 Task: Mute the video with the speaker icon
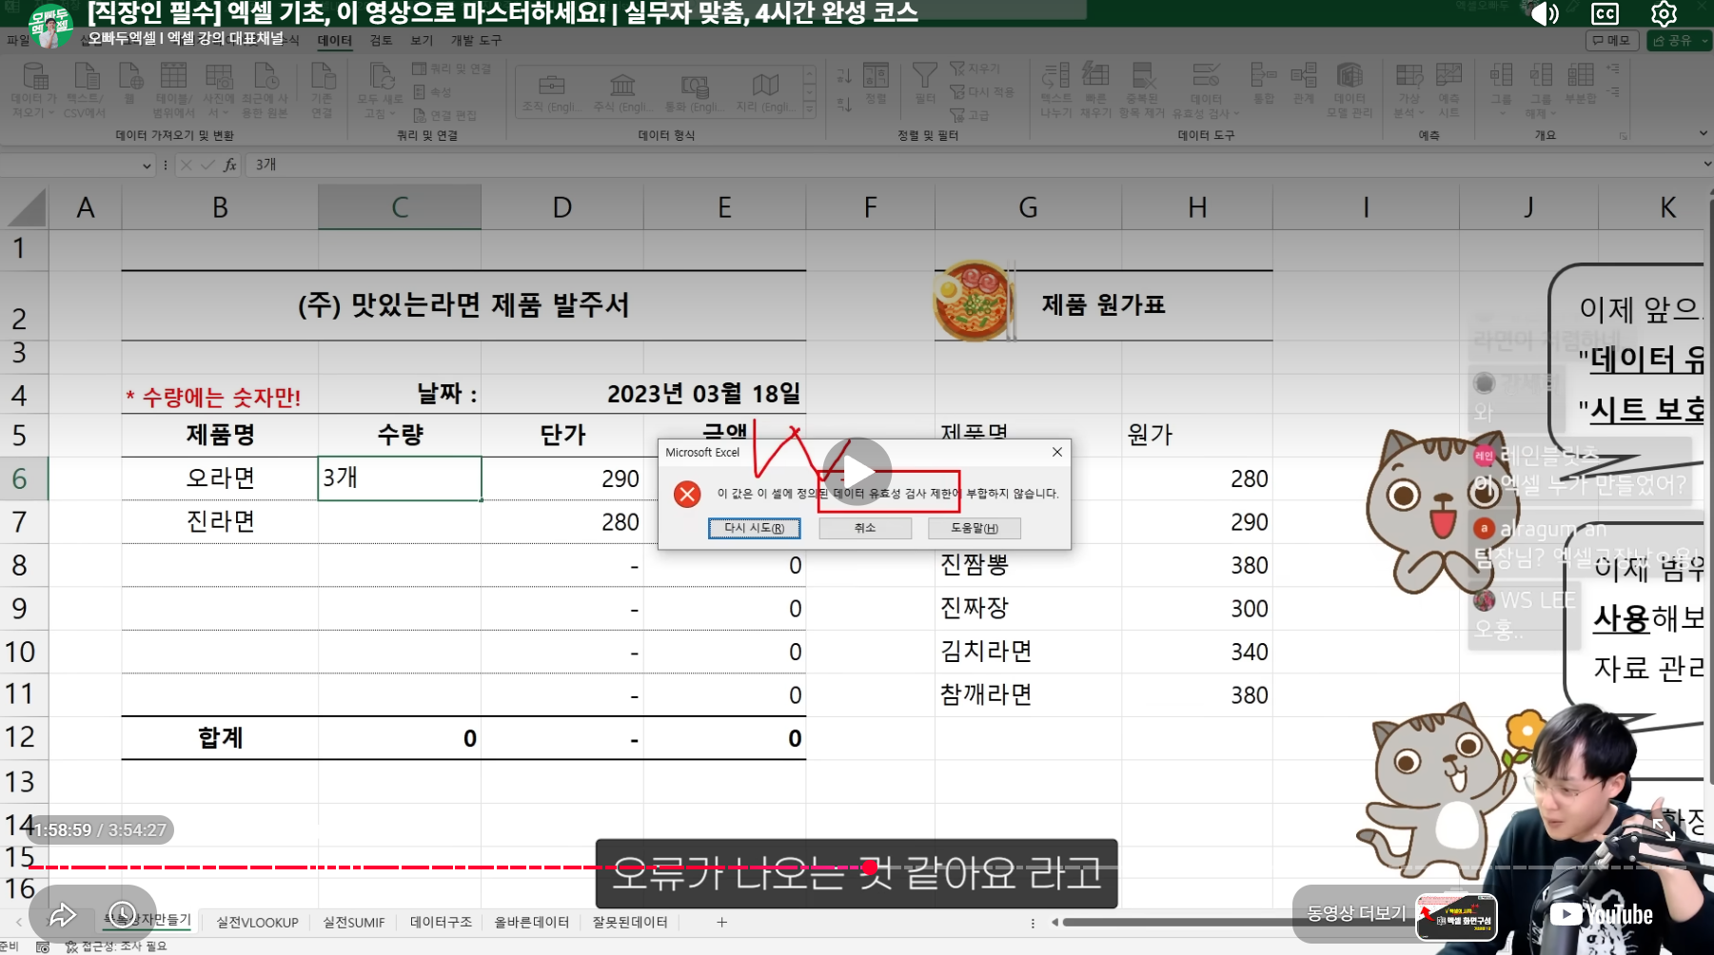[1543, 13]
